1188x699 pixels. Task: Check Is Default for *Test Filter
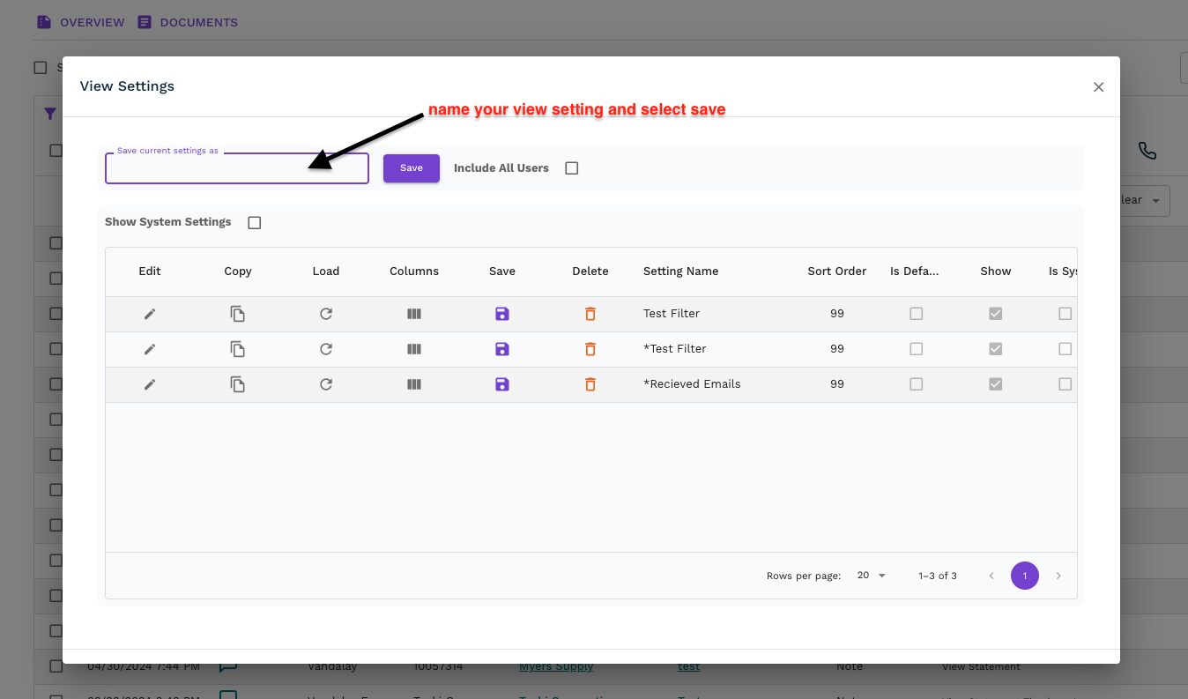click(x=917, y=349)
